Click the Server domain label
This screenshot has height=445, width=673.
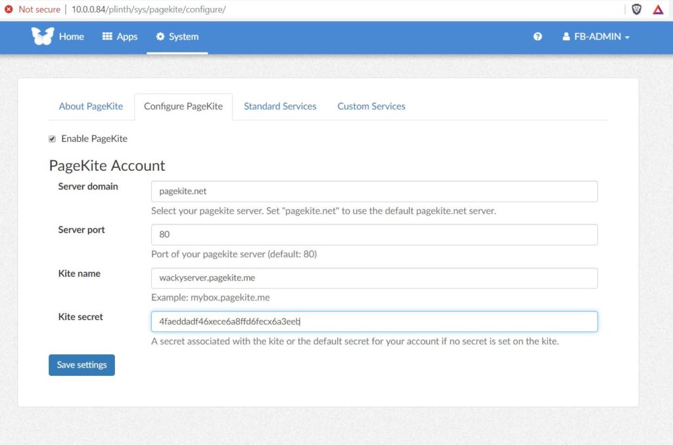coord(88,186)
